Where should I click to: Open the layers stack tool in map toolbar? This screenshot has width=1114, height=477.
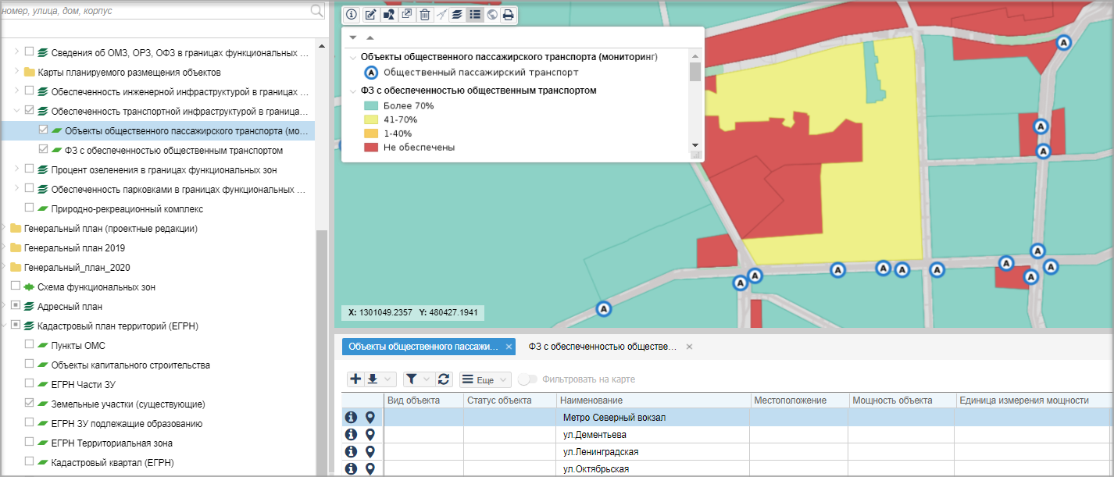tap(457, 15)
